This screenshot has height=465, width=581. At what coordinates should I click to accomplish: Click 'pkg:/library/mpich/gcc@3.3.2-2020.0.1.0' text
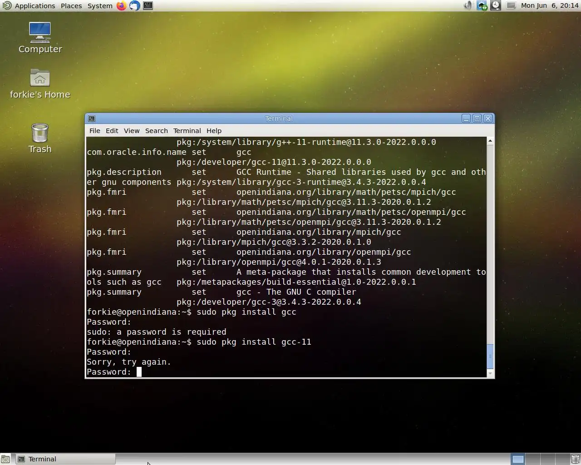(x=274, y=242)
